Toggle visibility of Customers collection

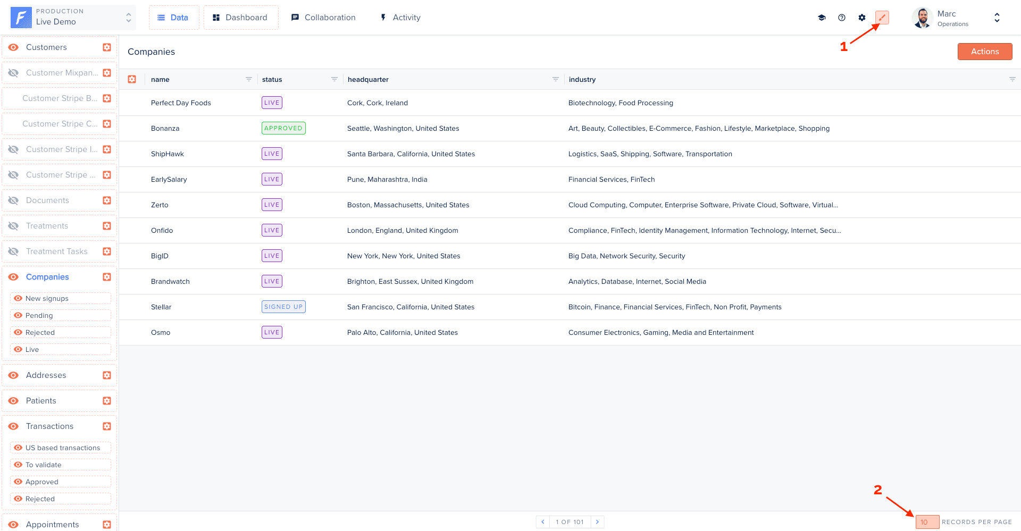(14, 47)
